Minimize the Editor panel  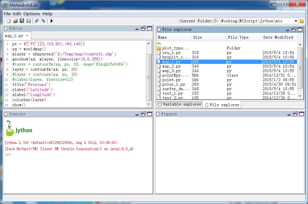[x=137, y=29]
